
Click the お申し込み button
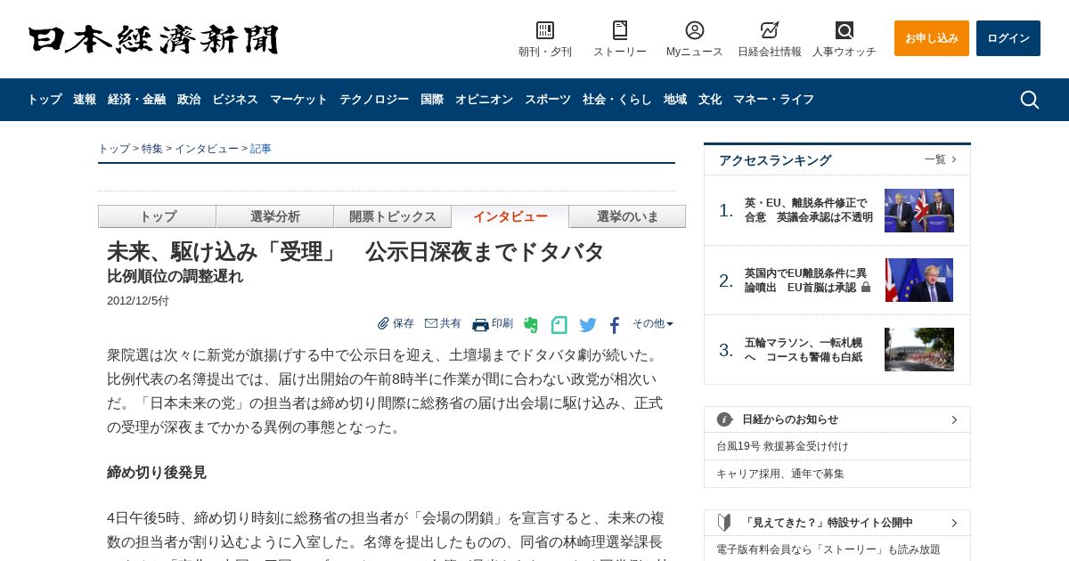click(932, 38)
